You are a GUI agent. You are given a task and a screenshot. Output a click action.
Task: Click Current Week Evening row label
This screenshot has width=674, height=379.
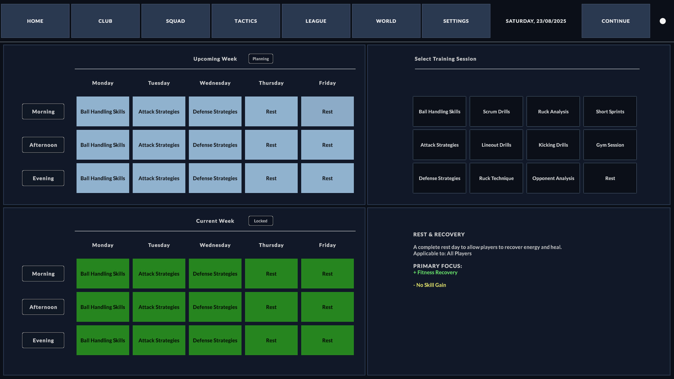click(43, 340)
